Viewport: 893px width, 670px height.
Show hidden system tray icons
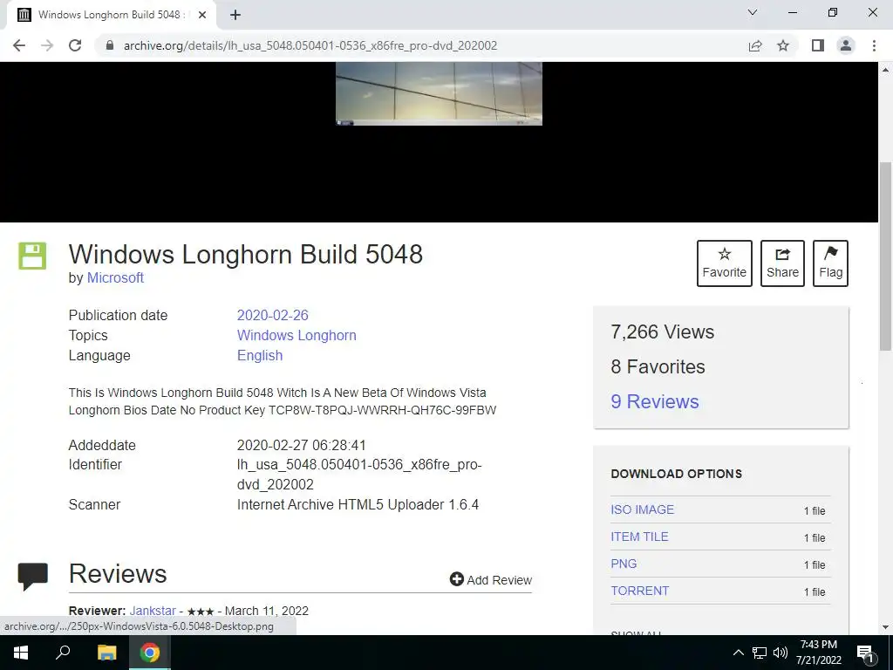[x=738, y=653]
